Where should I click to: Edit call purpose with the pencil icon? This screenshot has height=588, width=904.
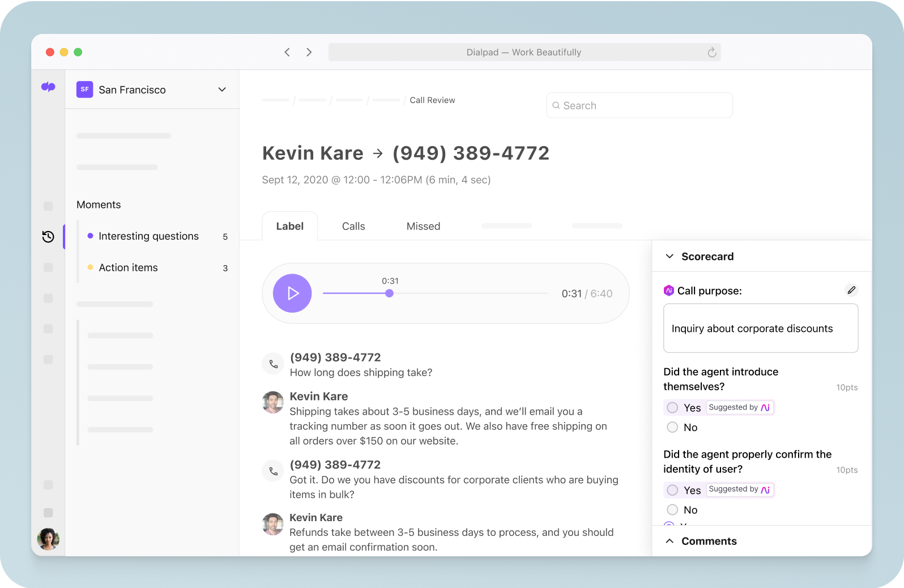point(851,290)
